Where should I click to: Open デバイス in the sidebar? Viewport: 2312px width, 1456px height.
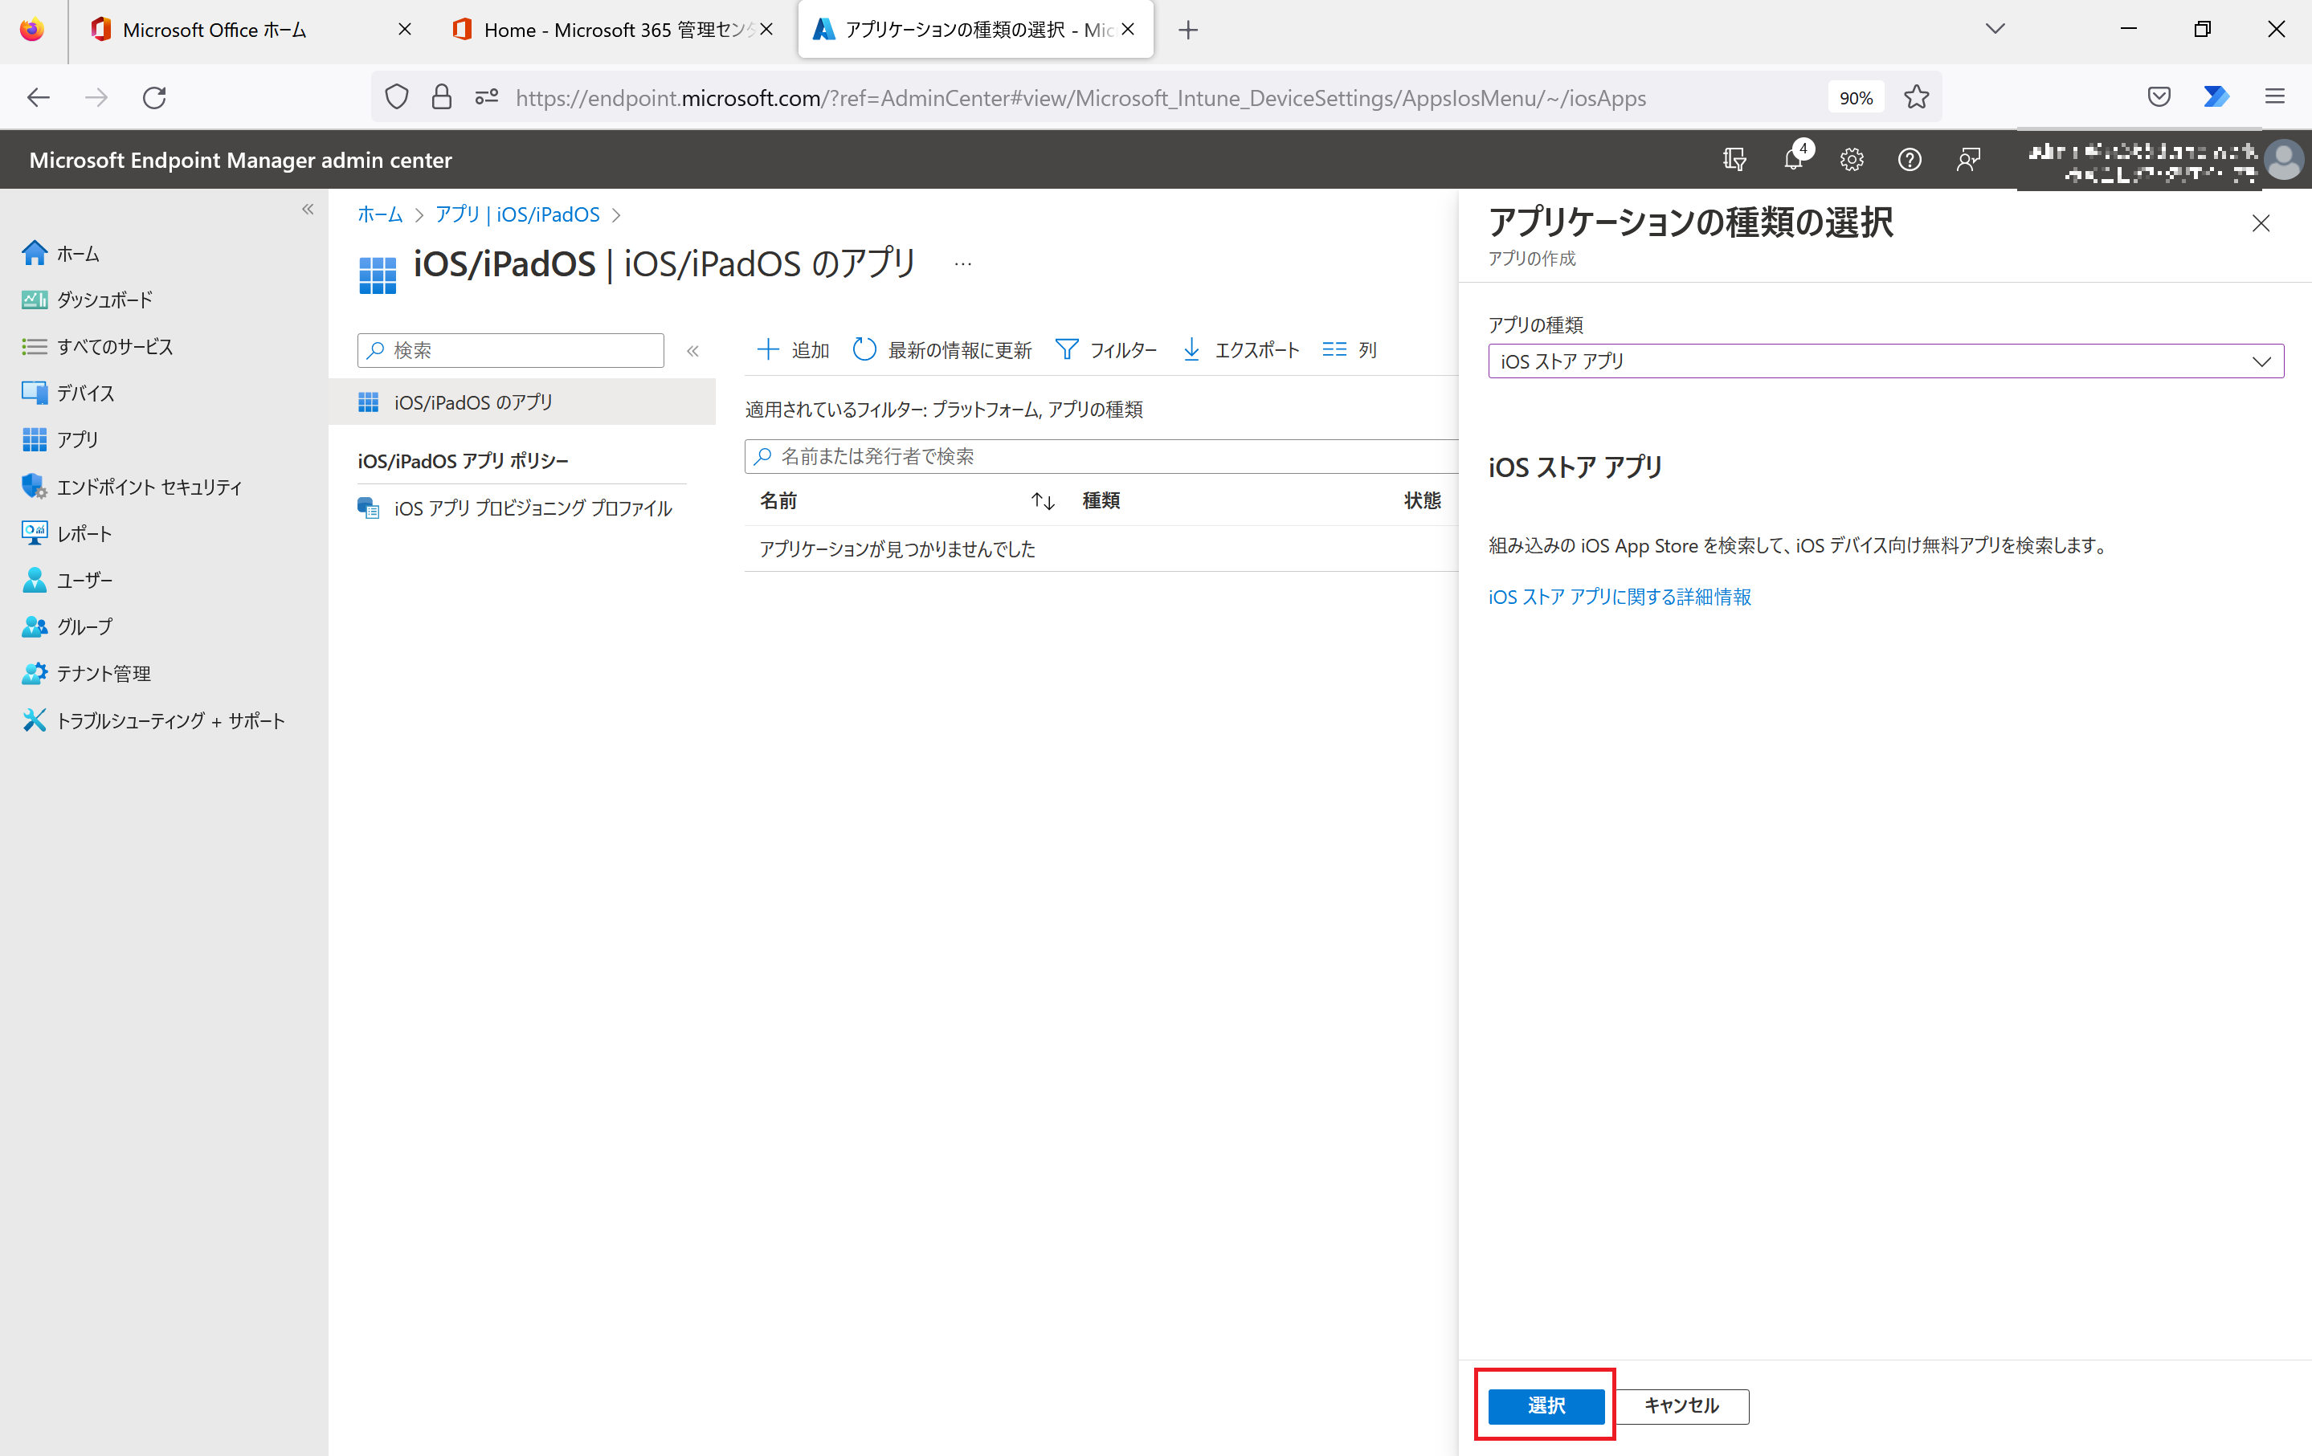point(68,393)
